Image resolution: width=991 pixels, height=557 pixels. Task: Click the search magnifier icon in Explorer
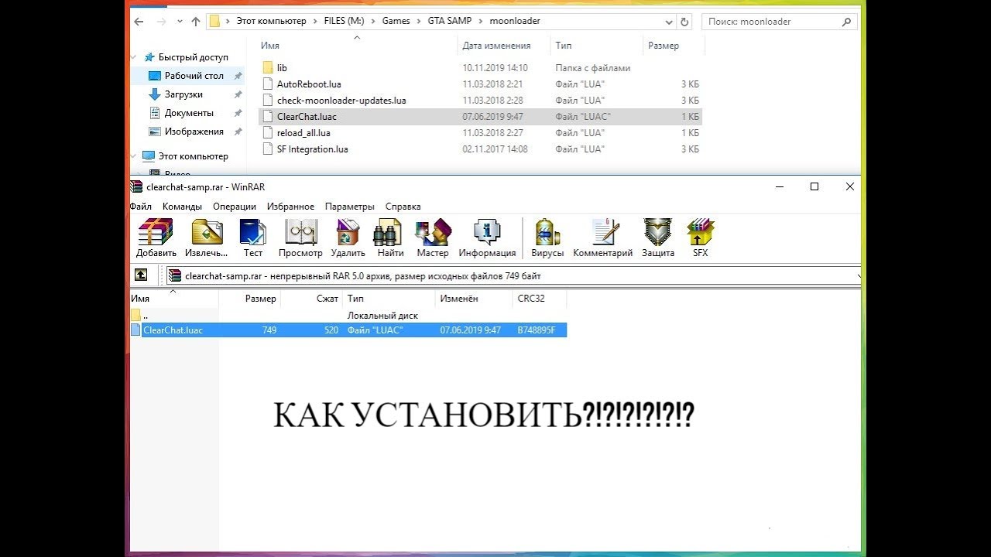[847, 22]
